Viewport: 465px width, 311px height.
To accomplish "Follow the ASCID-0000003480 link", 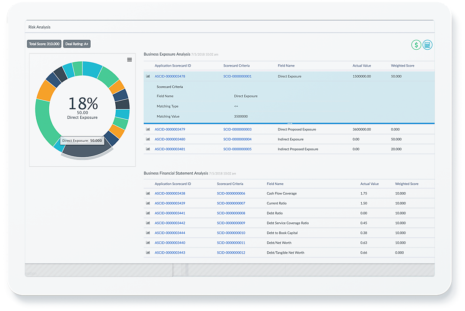I will pyautogui.click(x=170, y=139).
